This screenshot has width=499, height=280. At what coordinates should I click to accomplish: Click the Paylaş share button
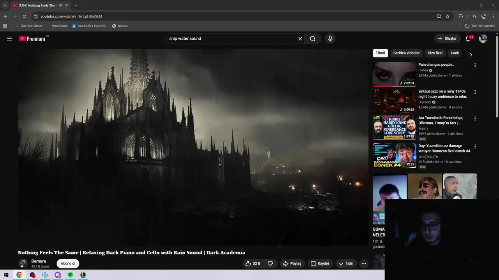coord(292,263)
